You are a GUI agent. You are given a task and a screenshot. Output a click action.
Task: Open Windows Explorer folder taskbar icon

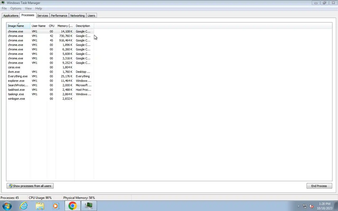coord(40,206)
